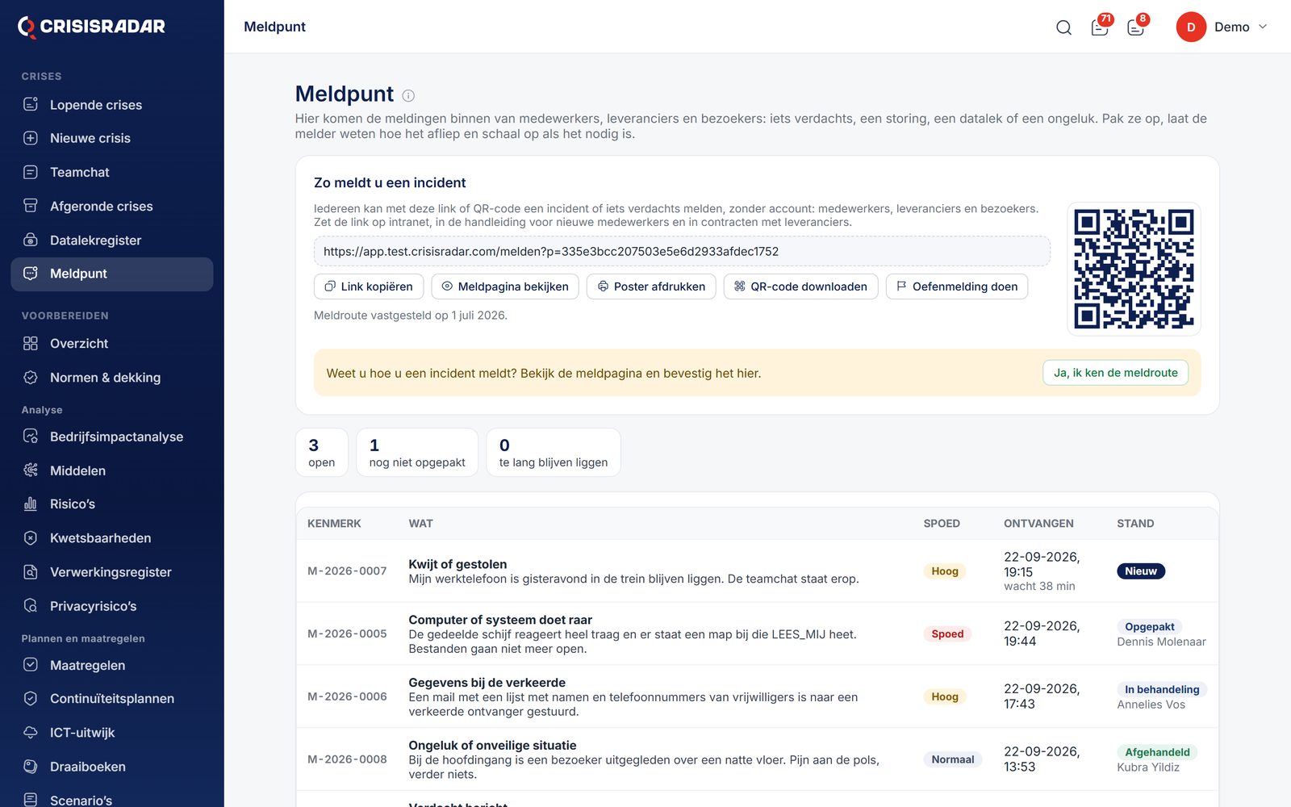Open Teamchat menu item
The width and height of the screenshot is (1291, 807).
coord(112,172)
